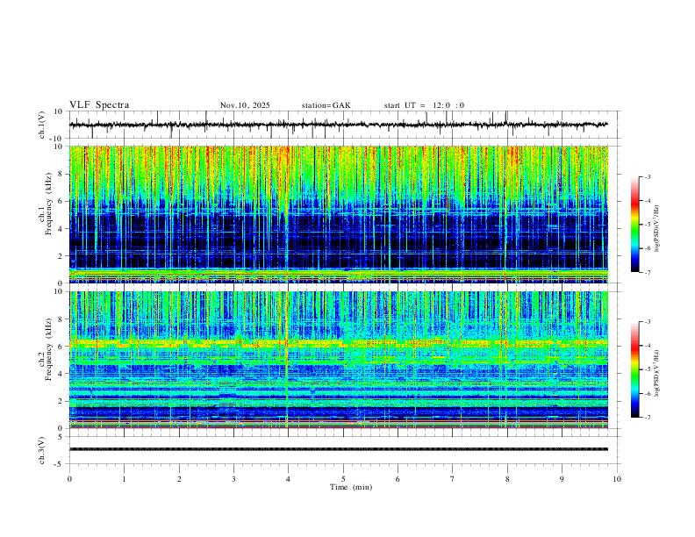
Task: Click the "-5" value on ch.1 color bar
Action: tap(648, 225)
